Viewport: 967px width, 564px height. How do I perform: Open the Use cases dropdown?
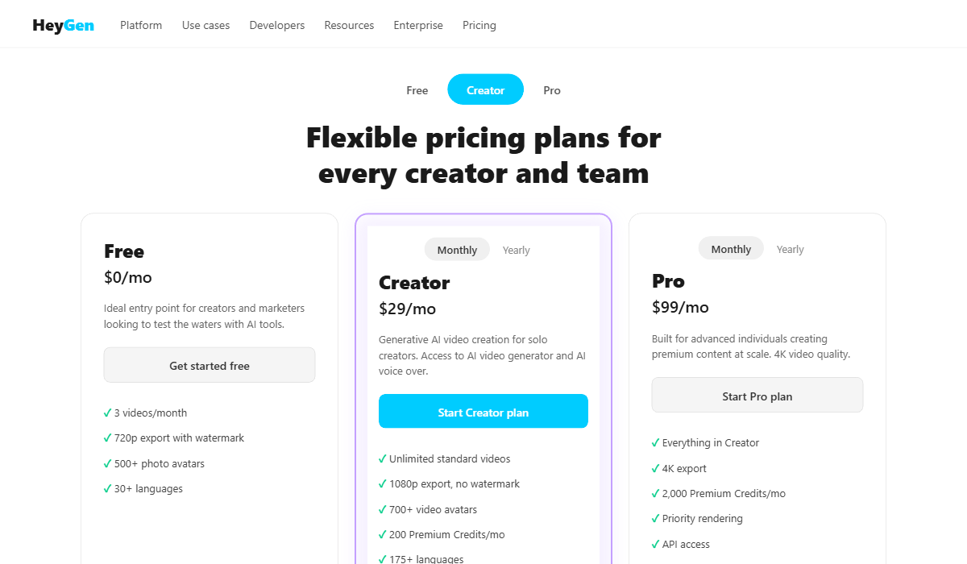[205, 25]
